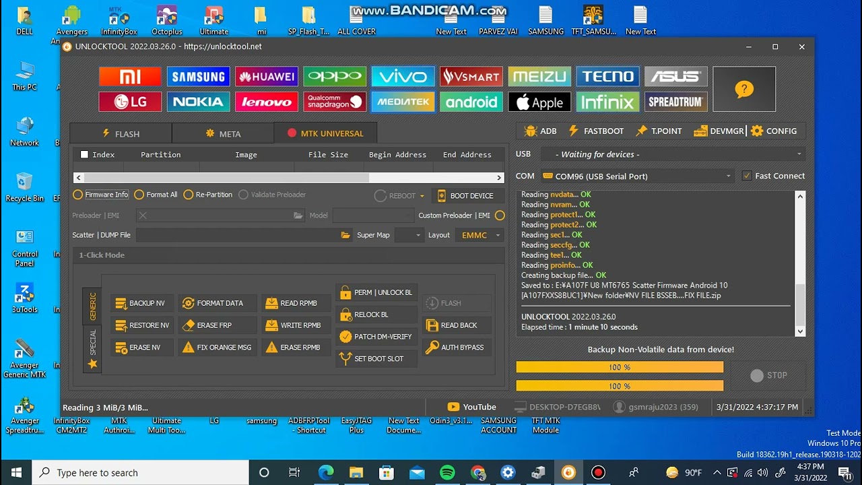Toggle the Fast Connect checkbox
Screen dimensions: 862x485
pyautogui.click(x=746, y=176)
